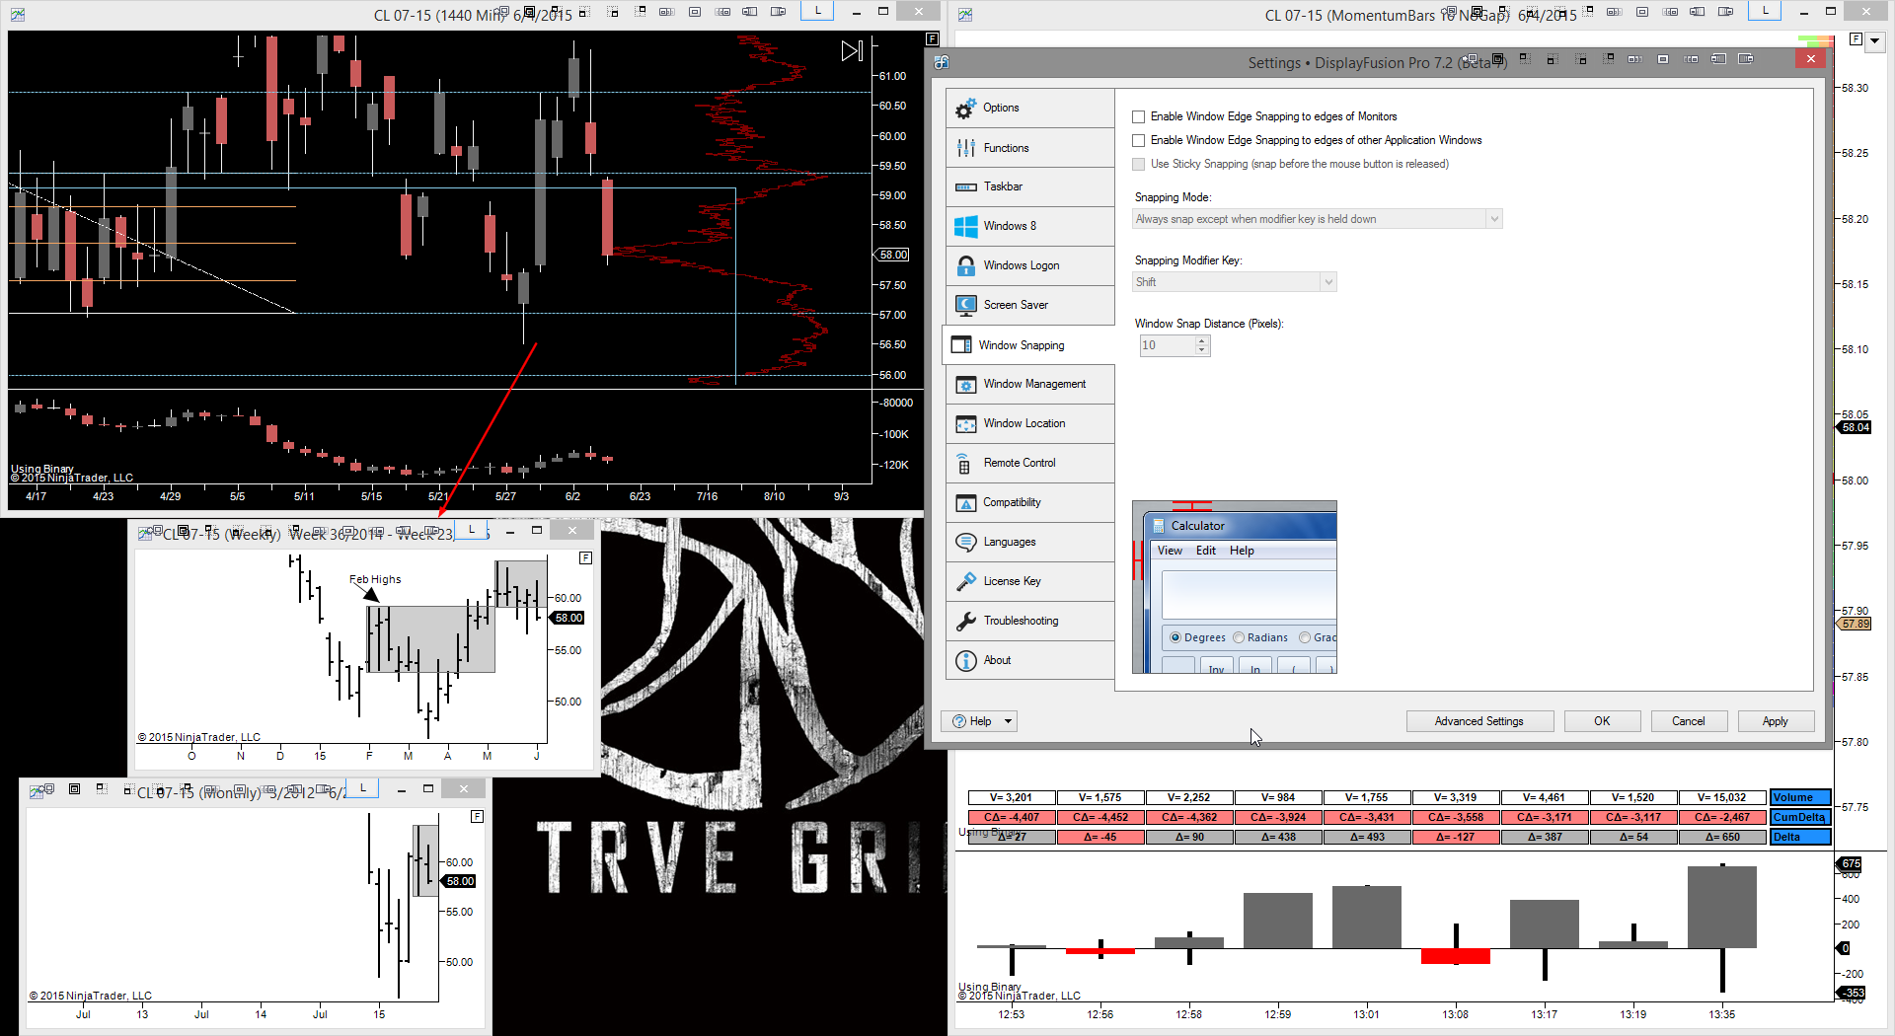Open the Options settings section icon

965,109
